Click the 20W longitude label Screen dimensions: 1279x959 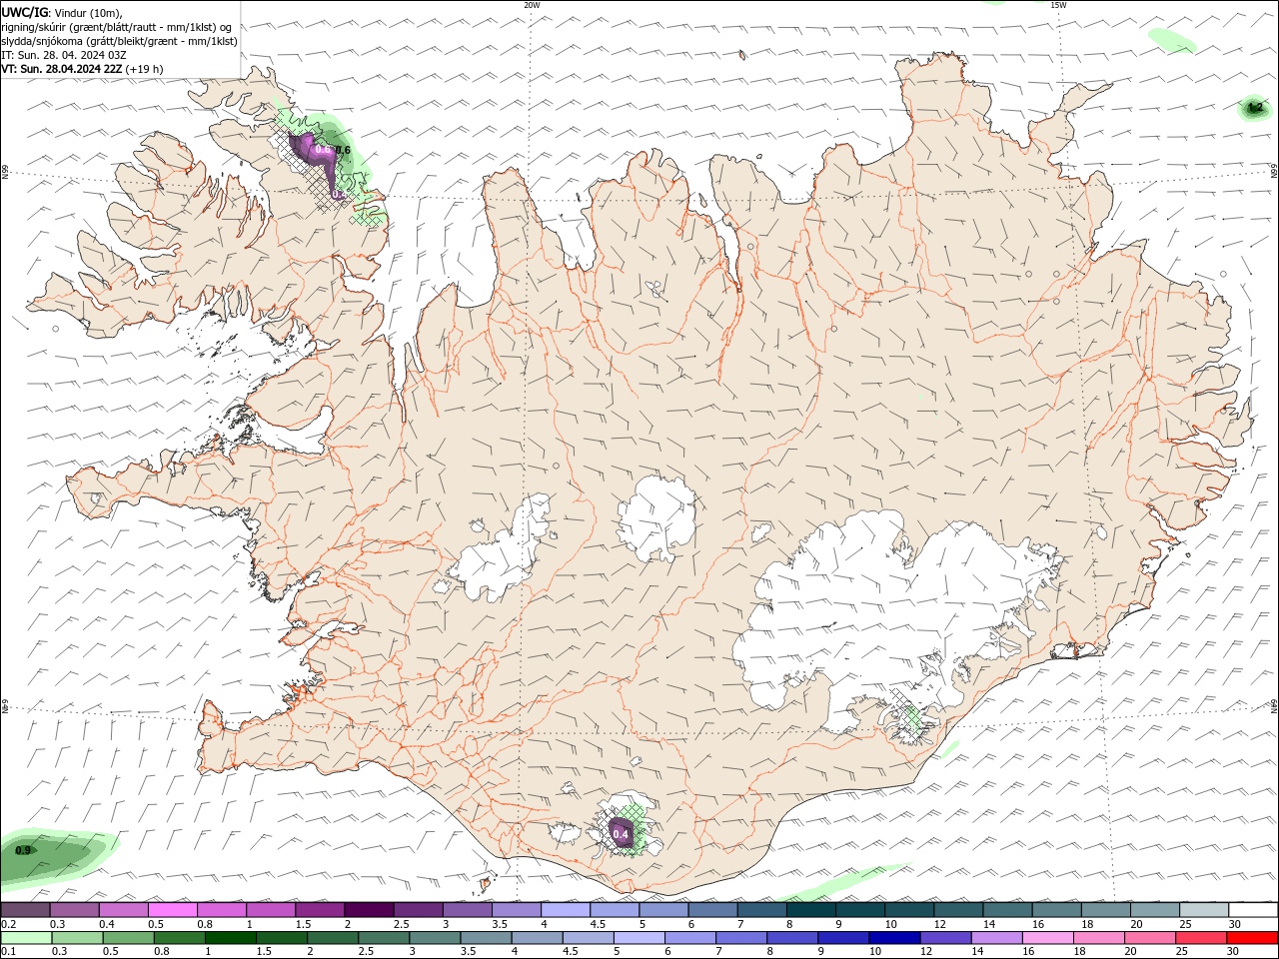tap(532, 5)
